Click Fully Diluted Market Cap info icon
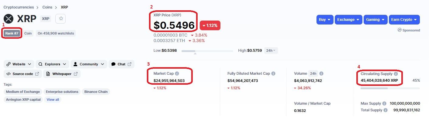 coord(273,74)
